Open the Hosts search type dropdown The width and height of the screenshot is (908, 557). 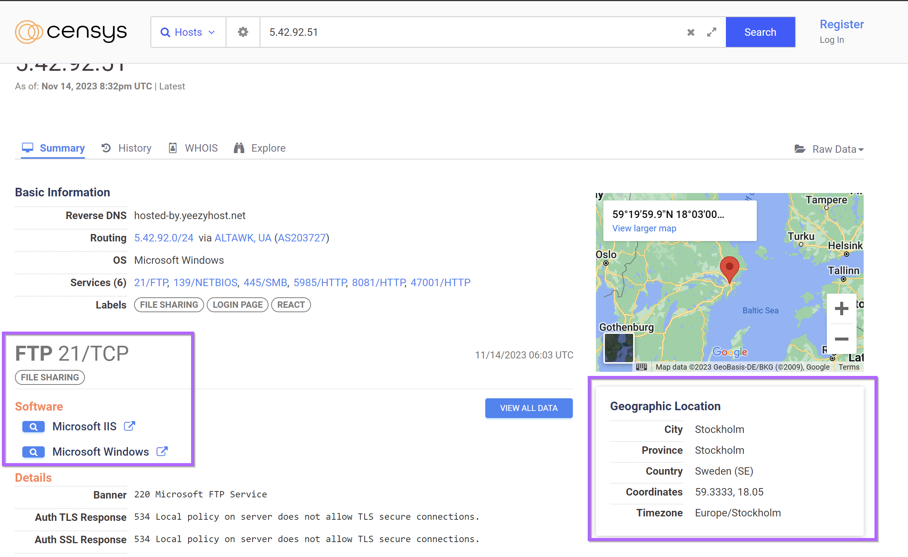pyautogui.click(x=188, y=32)
